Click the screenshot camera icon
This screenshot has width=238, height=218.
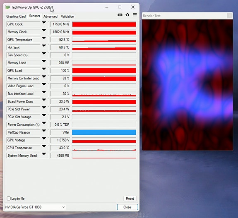pos(120,15)
